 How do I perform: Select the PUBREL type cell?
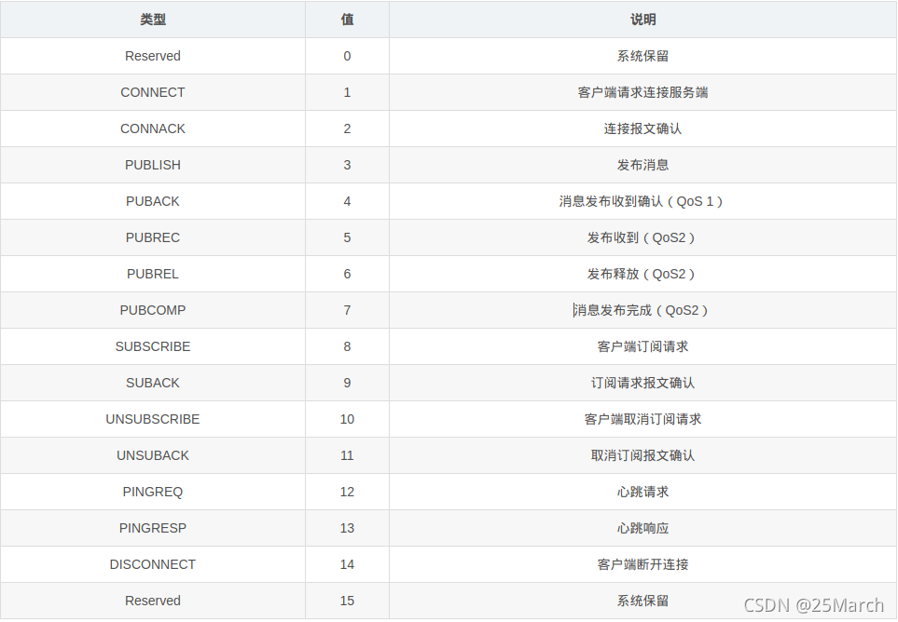153,274
